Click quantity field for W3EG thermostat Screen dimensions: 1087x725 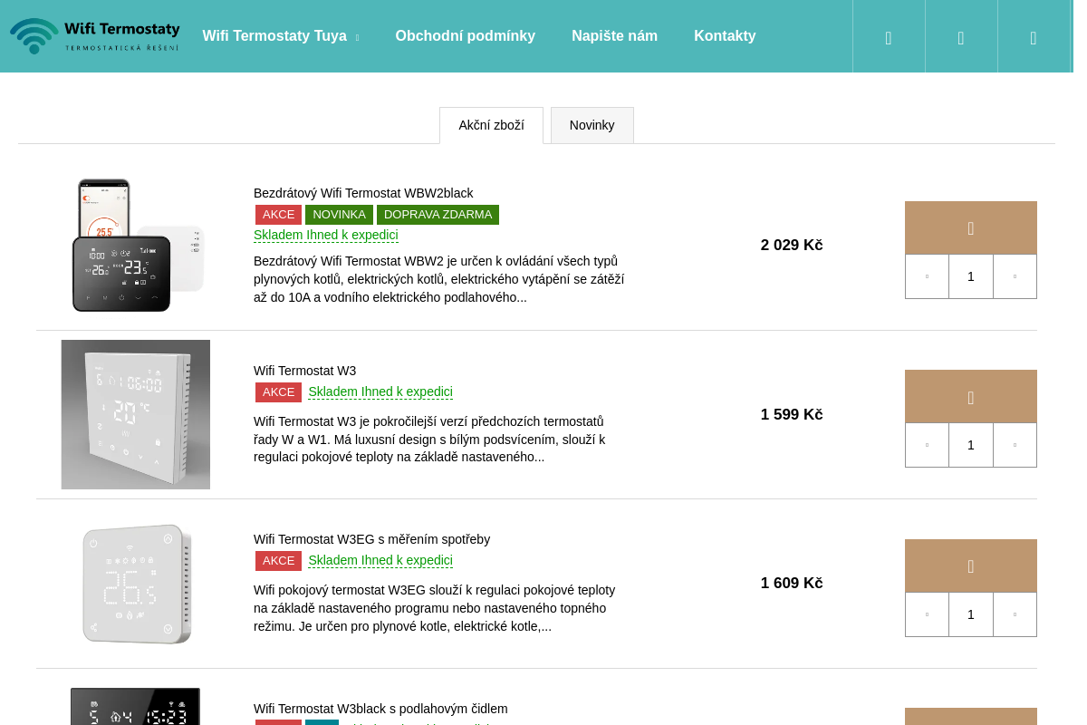971,614
